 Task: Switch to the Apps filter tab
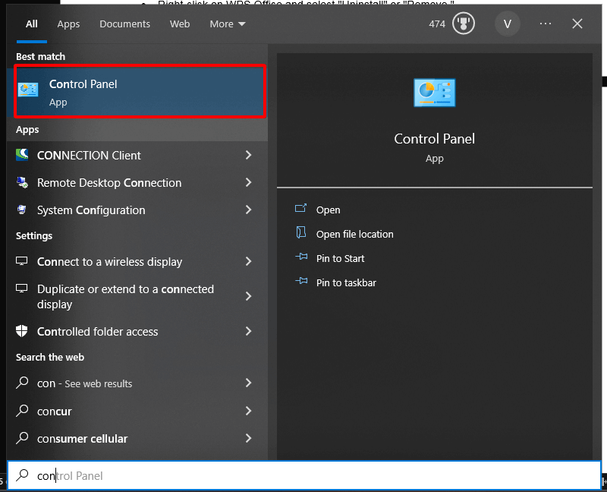pyautogui.click(x=68, y=24)
